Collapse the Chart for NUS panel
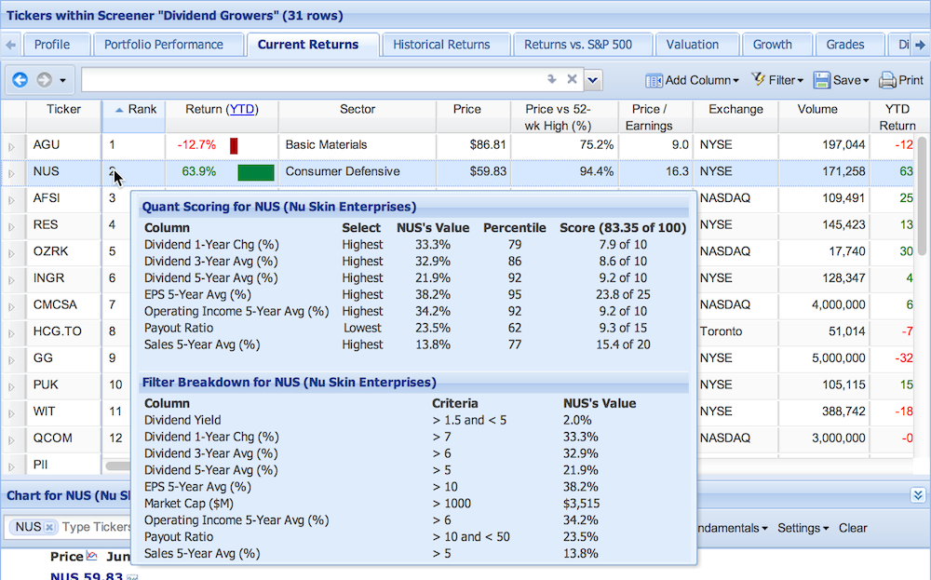 pos(918,495)
